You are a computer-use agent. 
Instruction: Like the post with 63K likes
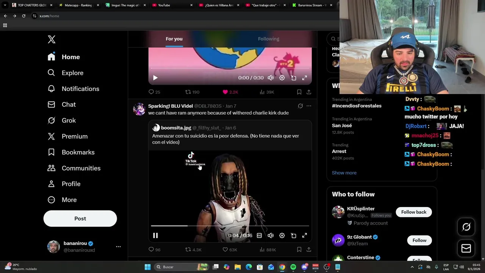(230, 250)
